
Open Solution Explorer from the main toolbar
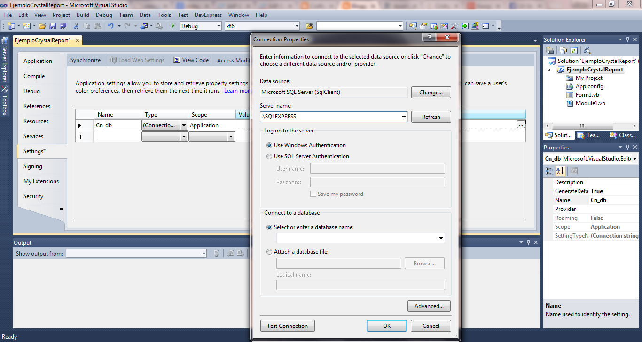[x=413, y=26]
